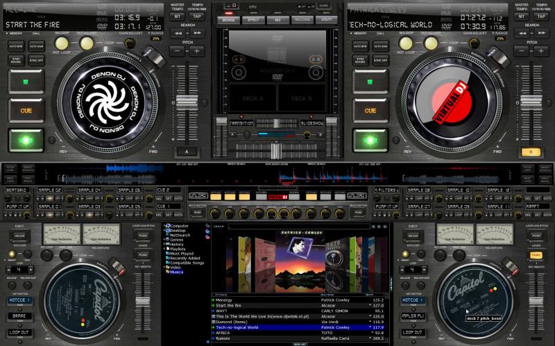Toggle master tempo MT on right deck

point(522,16)
